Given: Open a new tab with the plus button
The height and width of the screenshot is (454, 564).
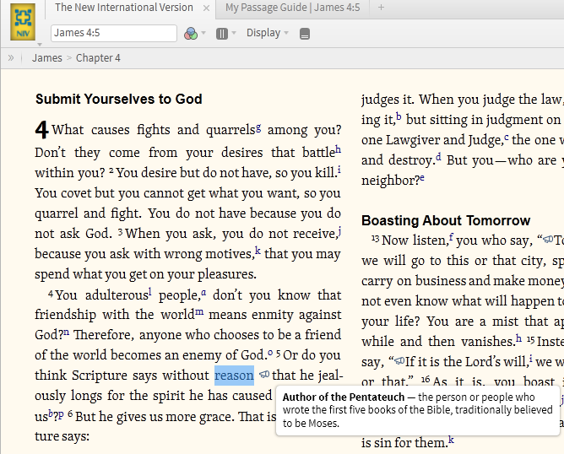Looking at the screenshot, I should (x=381, y=8).
